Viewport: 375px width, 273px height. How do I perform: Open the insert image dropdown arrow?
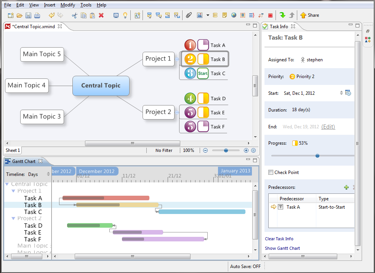coord(208,15)
